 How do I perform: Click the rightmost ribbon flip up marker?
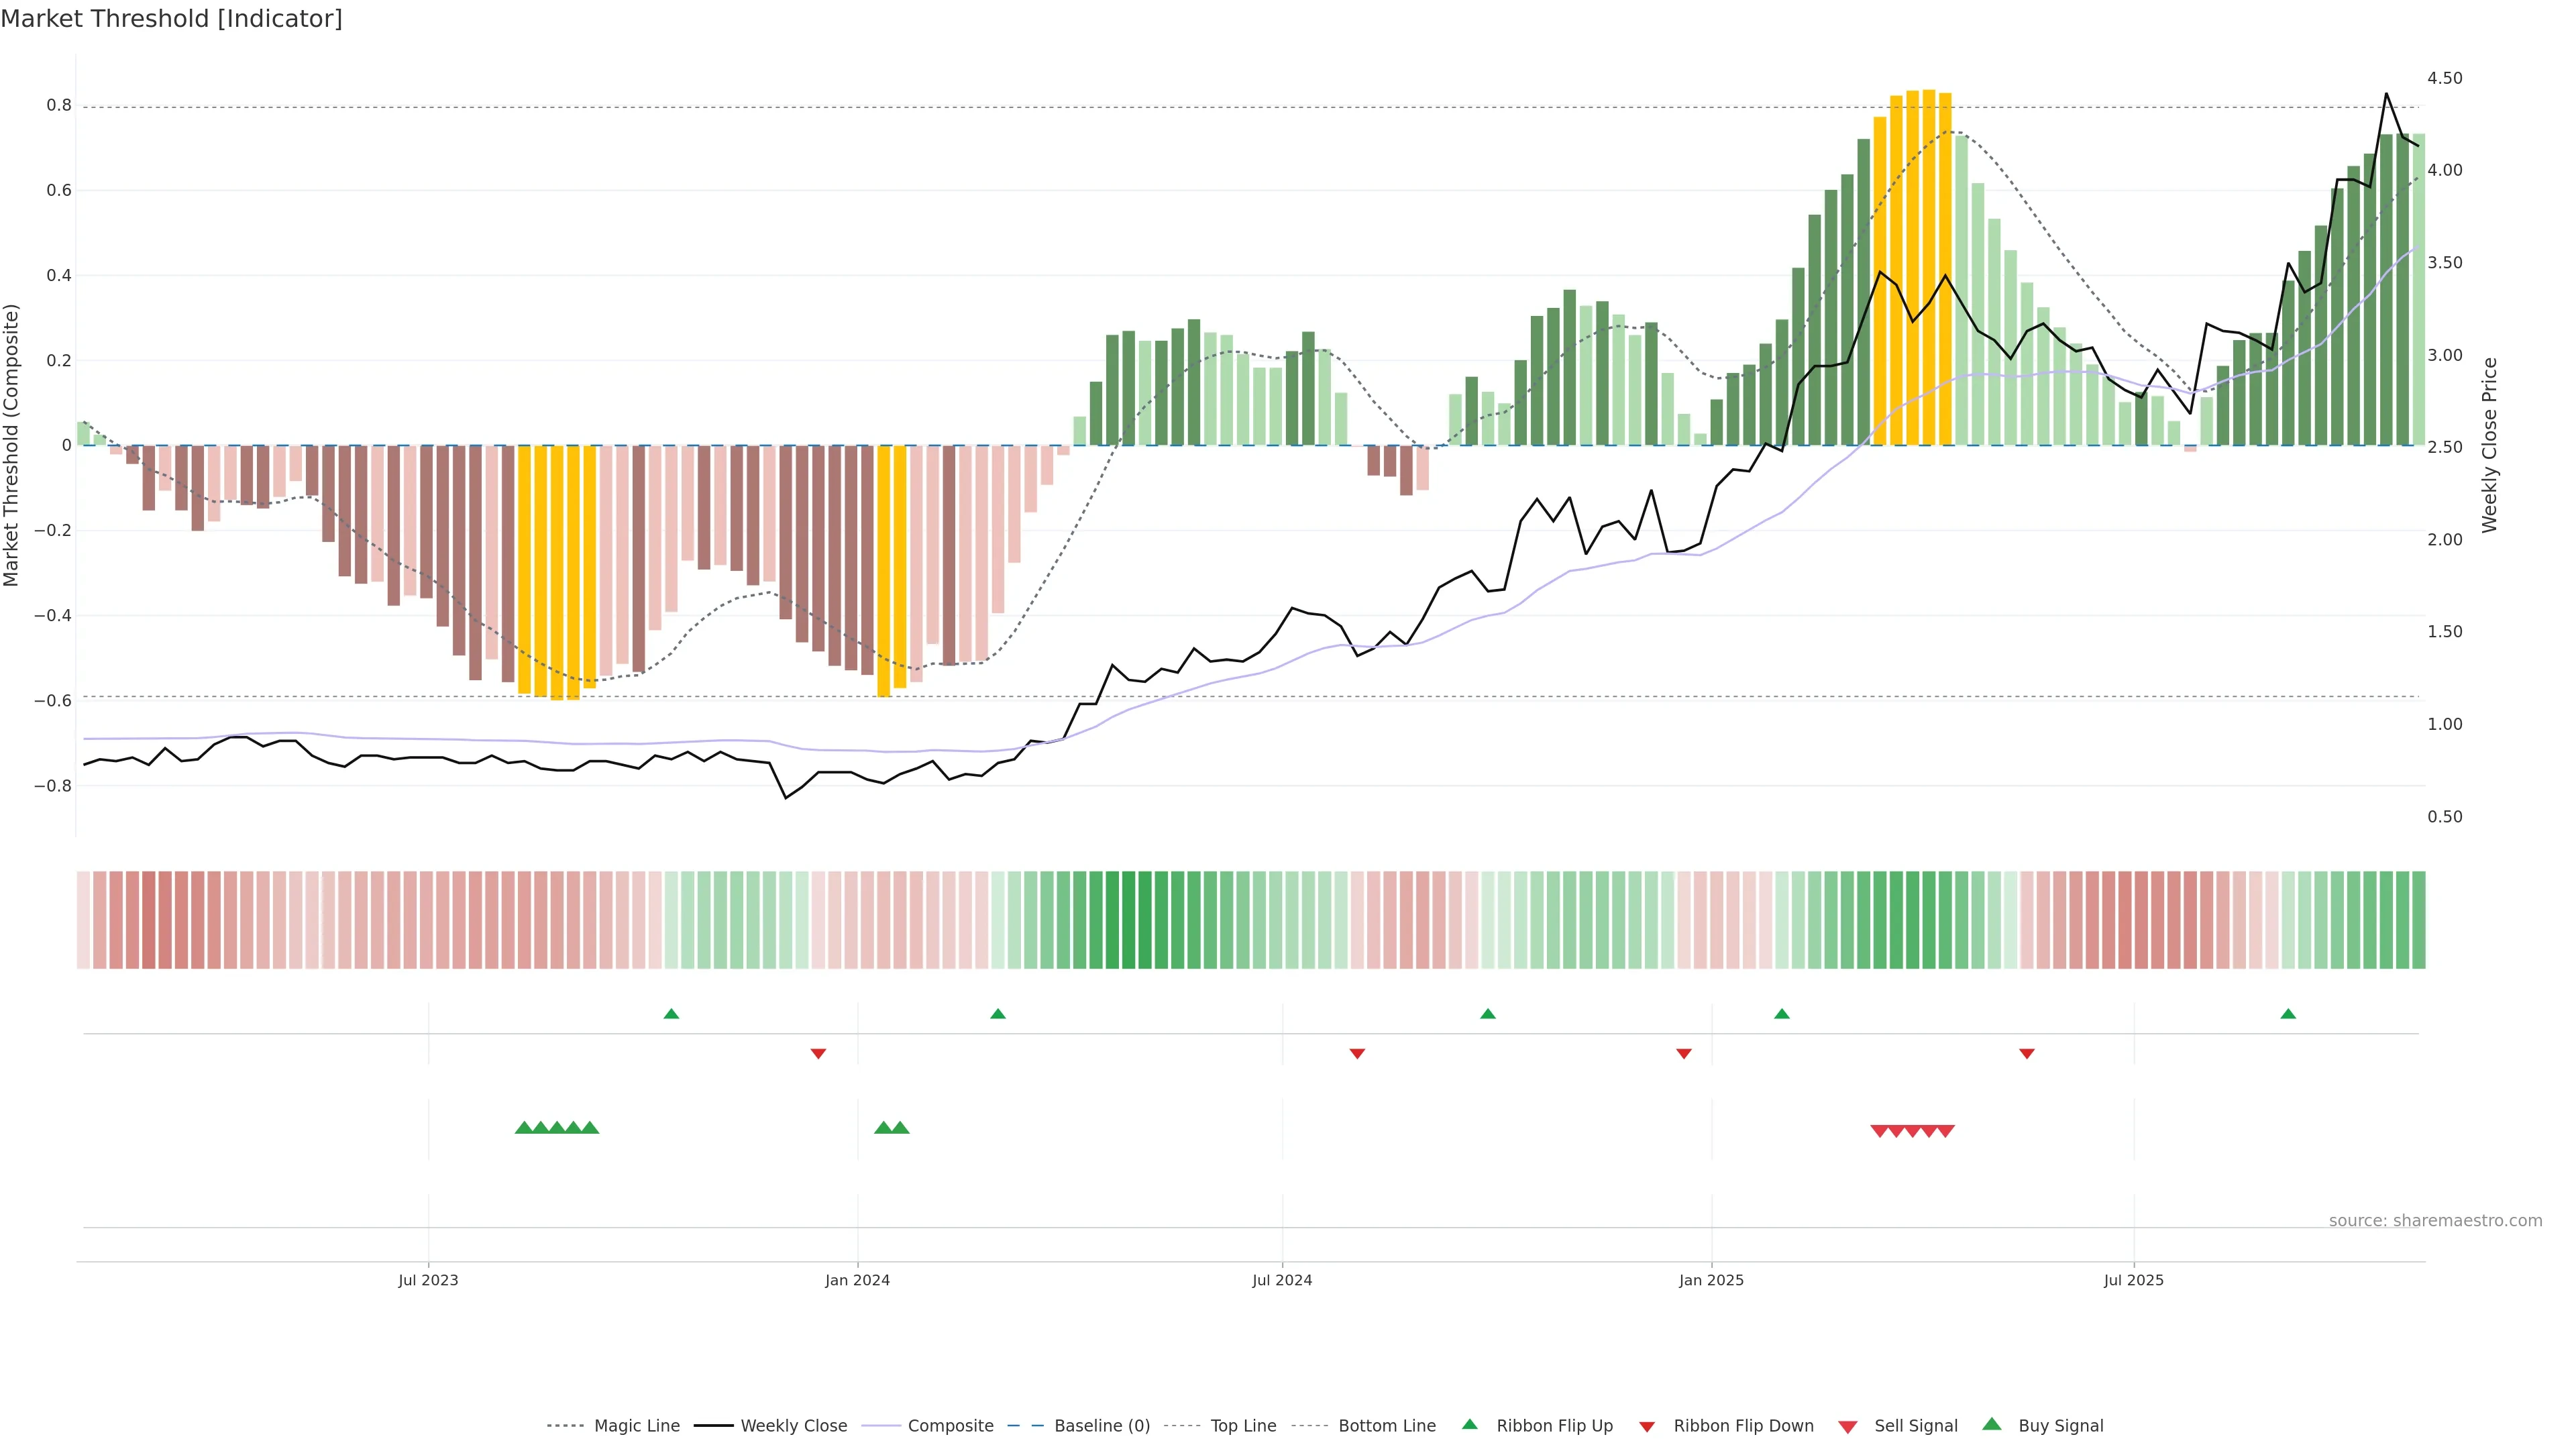click(2288, 1014)
